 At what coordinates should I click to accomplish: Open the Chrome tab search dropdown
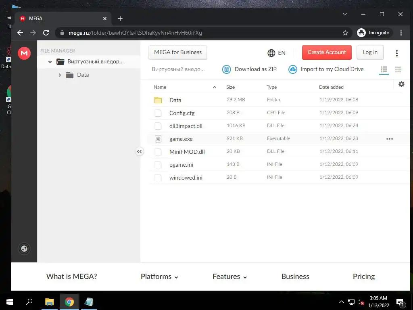344,14
